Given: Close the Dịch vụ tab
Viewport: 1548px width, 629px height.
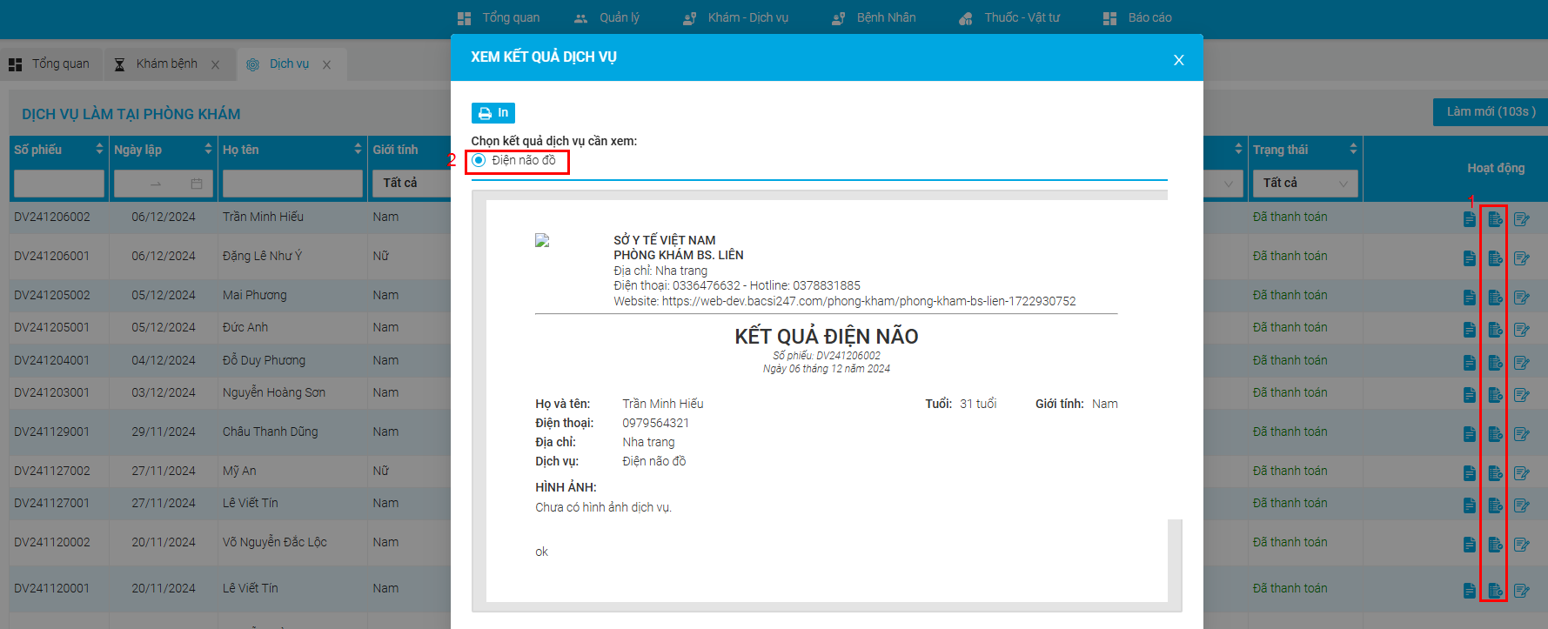Looking at the screenshot, I should (x=326, y=64).
